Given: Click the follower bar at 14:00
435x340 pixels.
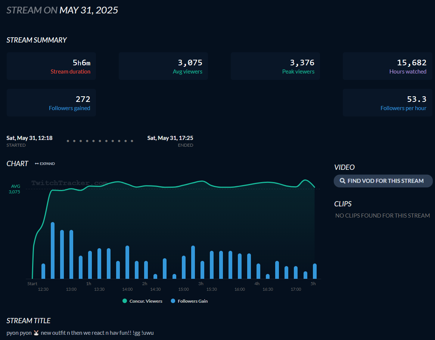Looking at the screenshot, I should tap(127, 262).
